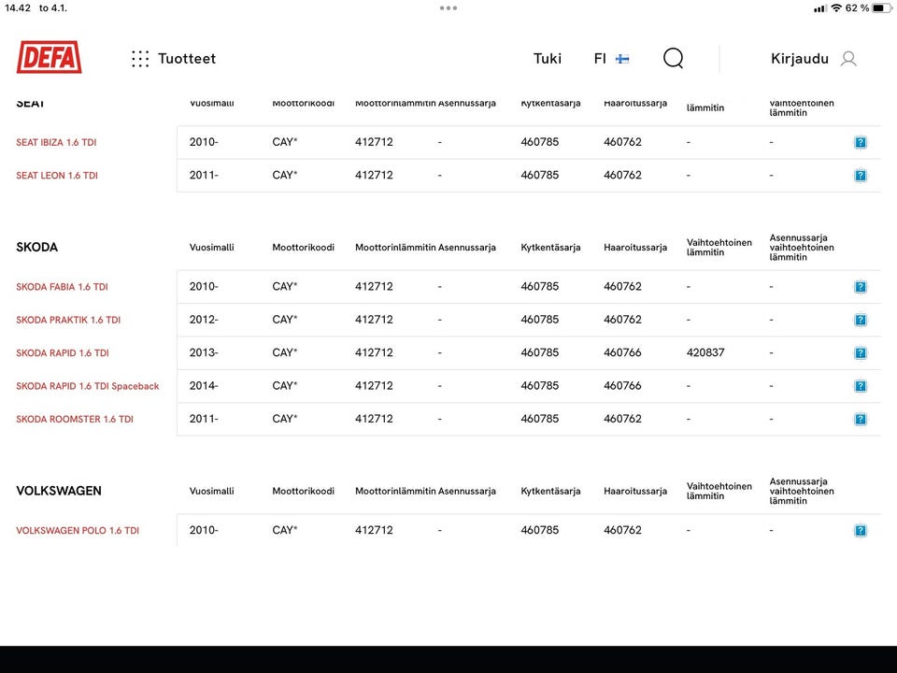Select 412712 in SKODA FABIA row
This screenshot has width=897, height=673.
point(374,286)
